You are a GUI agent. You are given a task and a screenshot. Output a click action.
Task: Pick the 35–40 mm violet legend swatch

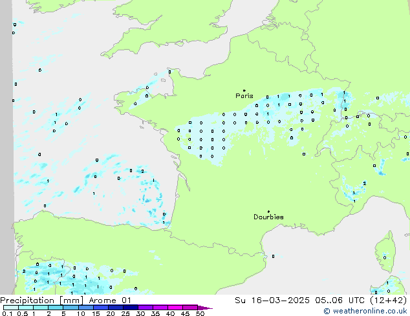pyautogui.click(x=160, y=308)
